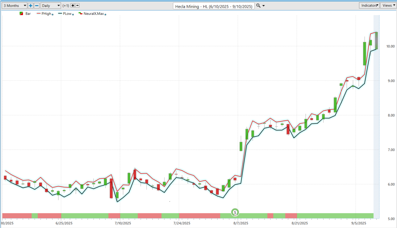Viewport: 397px width, 228px height.
Task: Click the 7/24/2025 date axis label
Action: pyautogui.click(x=182, y=223)
